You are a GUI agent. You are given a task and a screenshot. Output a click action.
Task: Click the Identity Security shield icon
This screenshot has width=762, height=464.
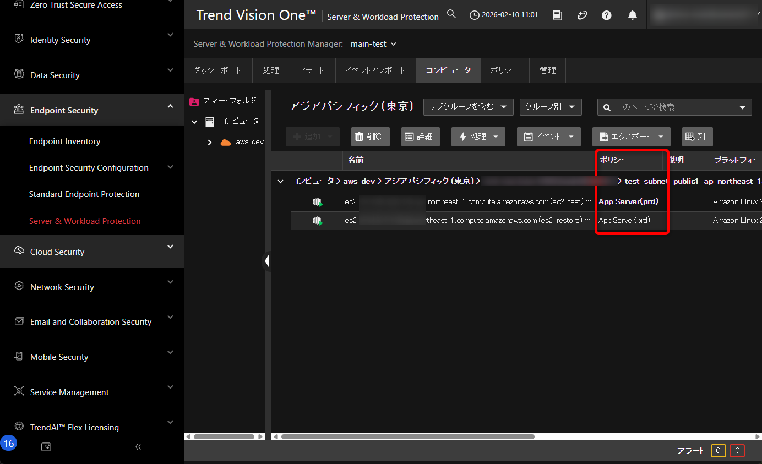(19, 40)
